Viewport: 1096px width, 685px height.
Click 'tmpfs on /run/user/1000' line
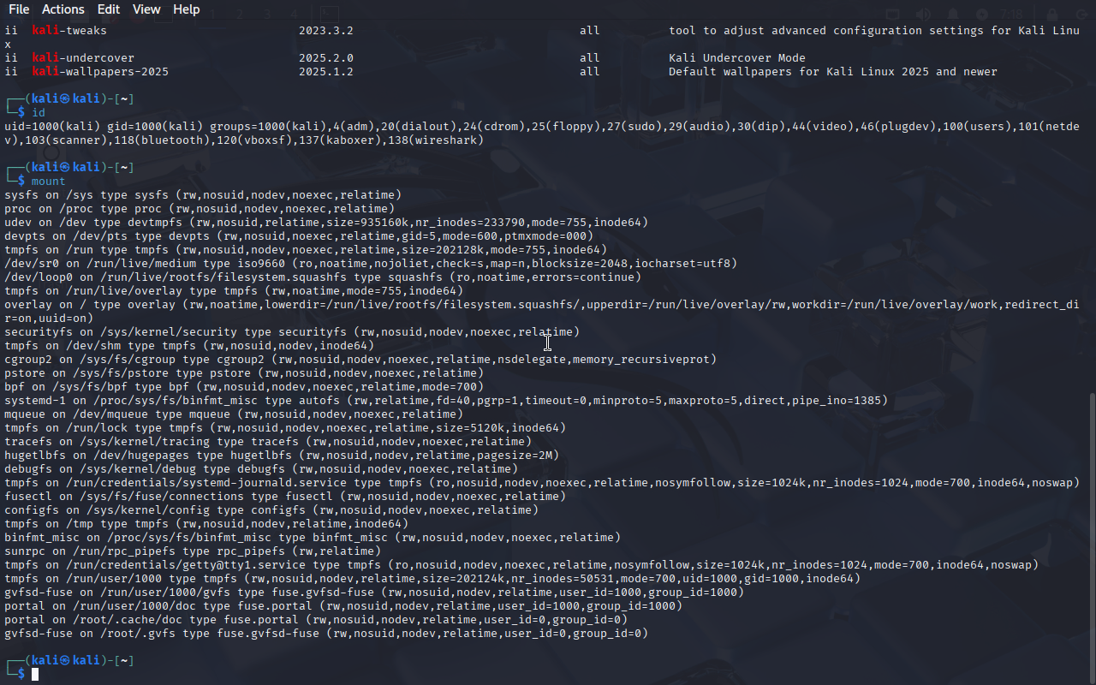tap(432, 578)
